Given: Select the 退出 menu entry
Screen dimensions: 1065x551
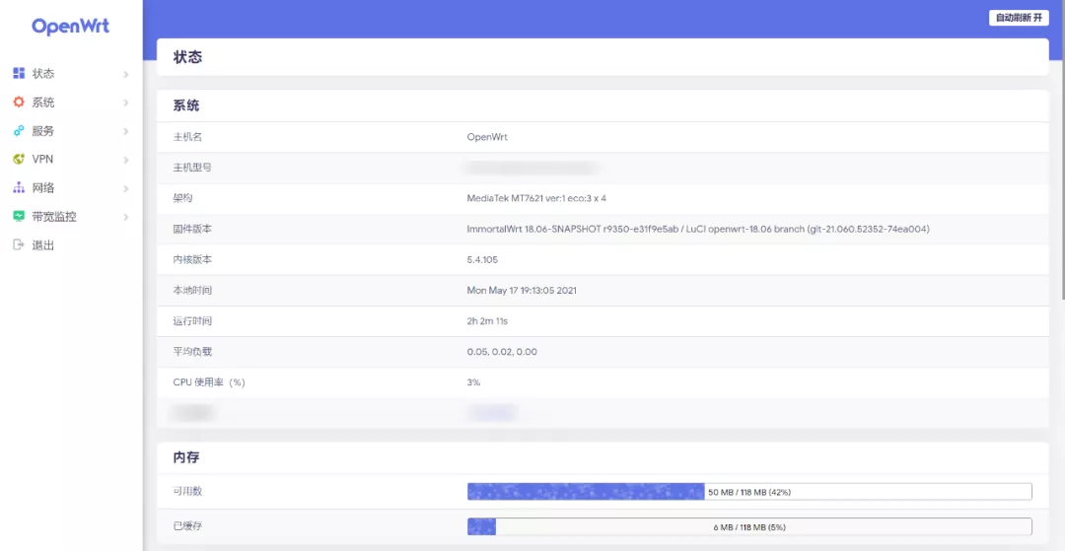Looking at the screenshot, I should (x=43, y=245).
